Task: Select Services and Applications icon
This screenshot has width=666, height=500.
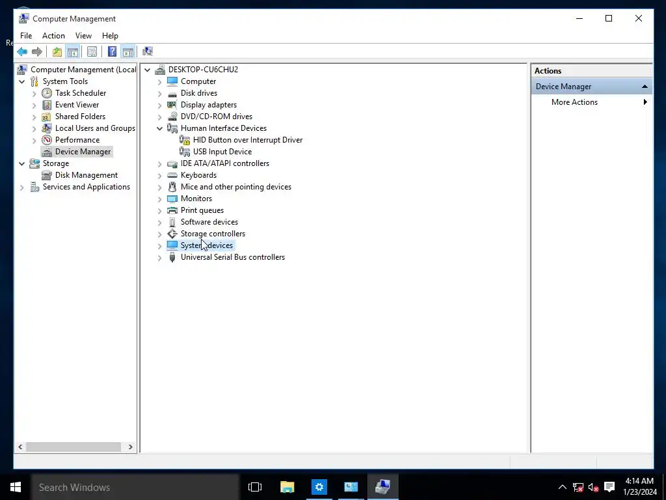Action: click(x=34, y=187)
